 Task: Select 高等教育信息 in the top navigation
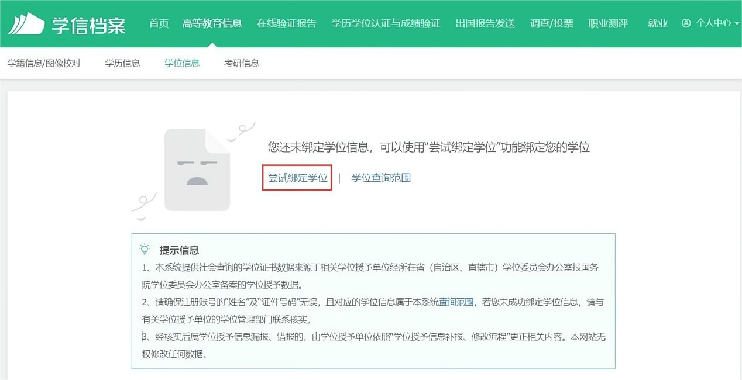[212, 23]
